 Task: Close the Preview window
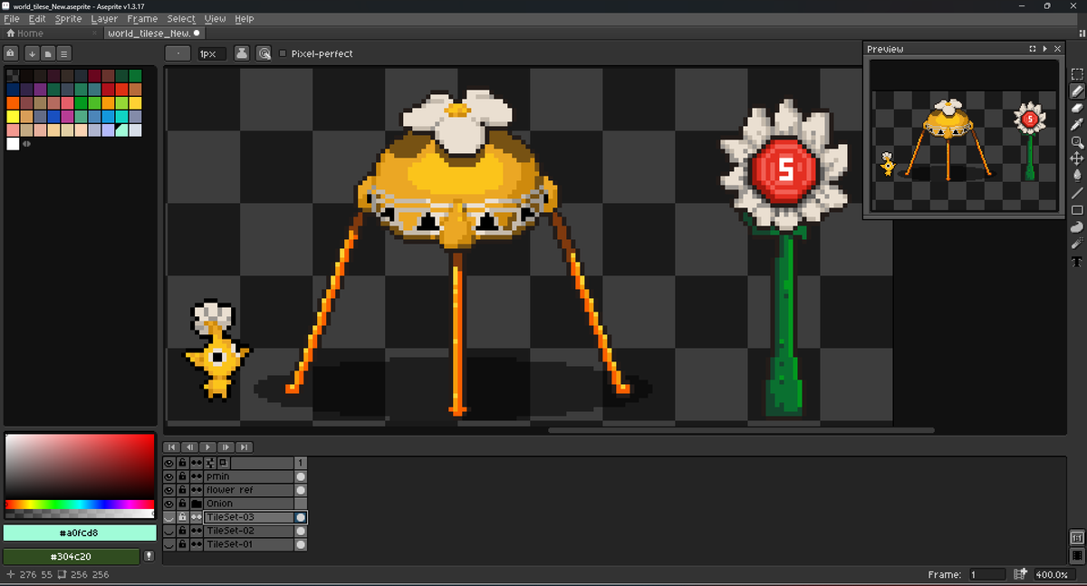(1057, 49)
